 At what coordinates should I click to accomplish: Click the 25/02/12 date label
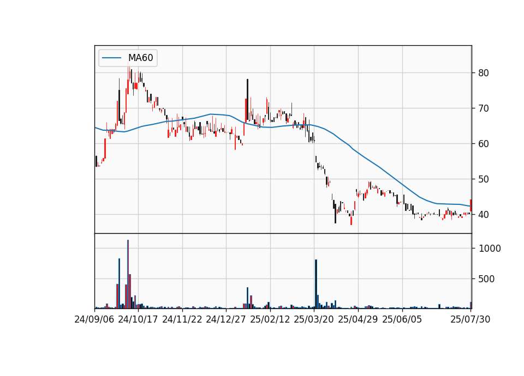tap(270, 319)
